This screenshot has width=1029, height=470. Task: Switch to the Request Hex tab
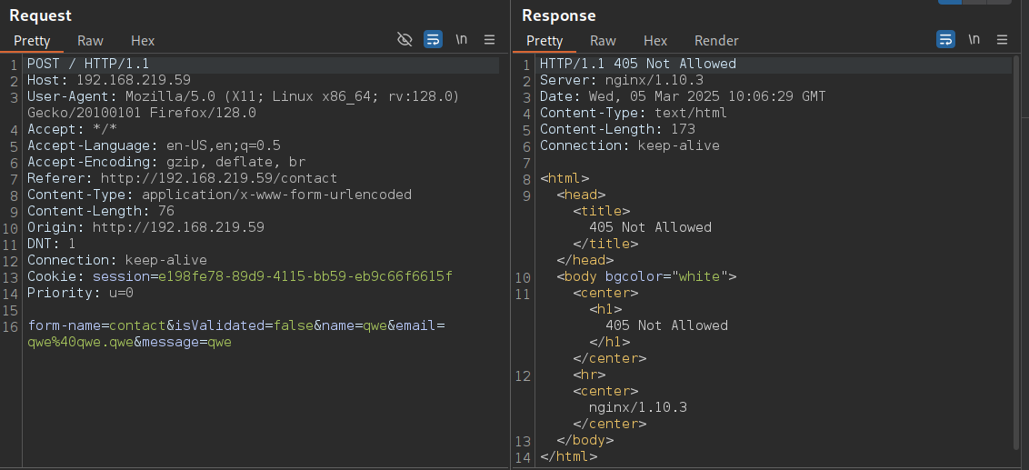tap(143, 41)
